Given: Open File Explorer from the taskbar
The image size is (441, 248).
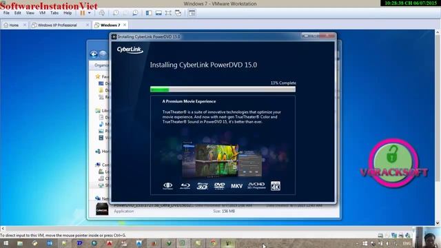Looking at the screenshot, I should coord(20,243).
